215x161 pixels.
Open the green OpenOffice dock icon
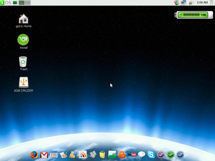(171, 155)
